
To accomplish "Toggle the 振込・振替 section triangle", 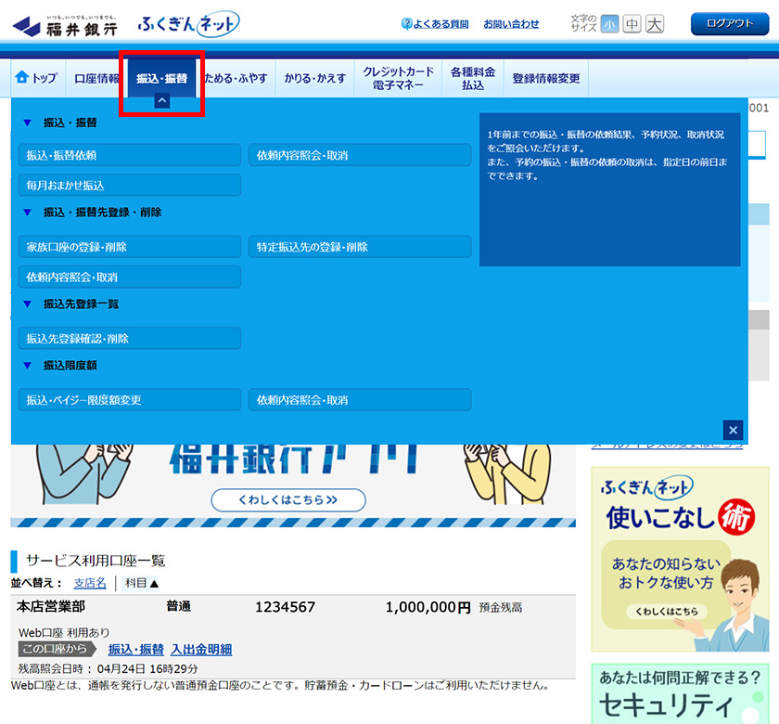I will tap(27, 123).
